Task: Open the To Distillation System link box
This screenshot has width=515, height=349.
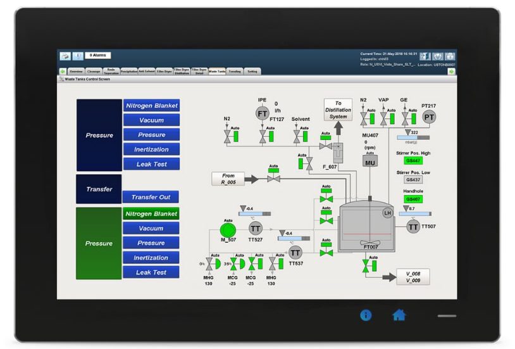Action: (338, 110)
